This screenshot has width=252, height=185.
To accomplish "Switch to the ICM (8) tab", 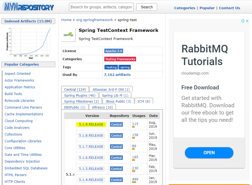I will pyautogui.click(x=144, y=101).
